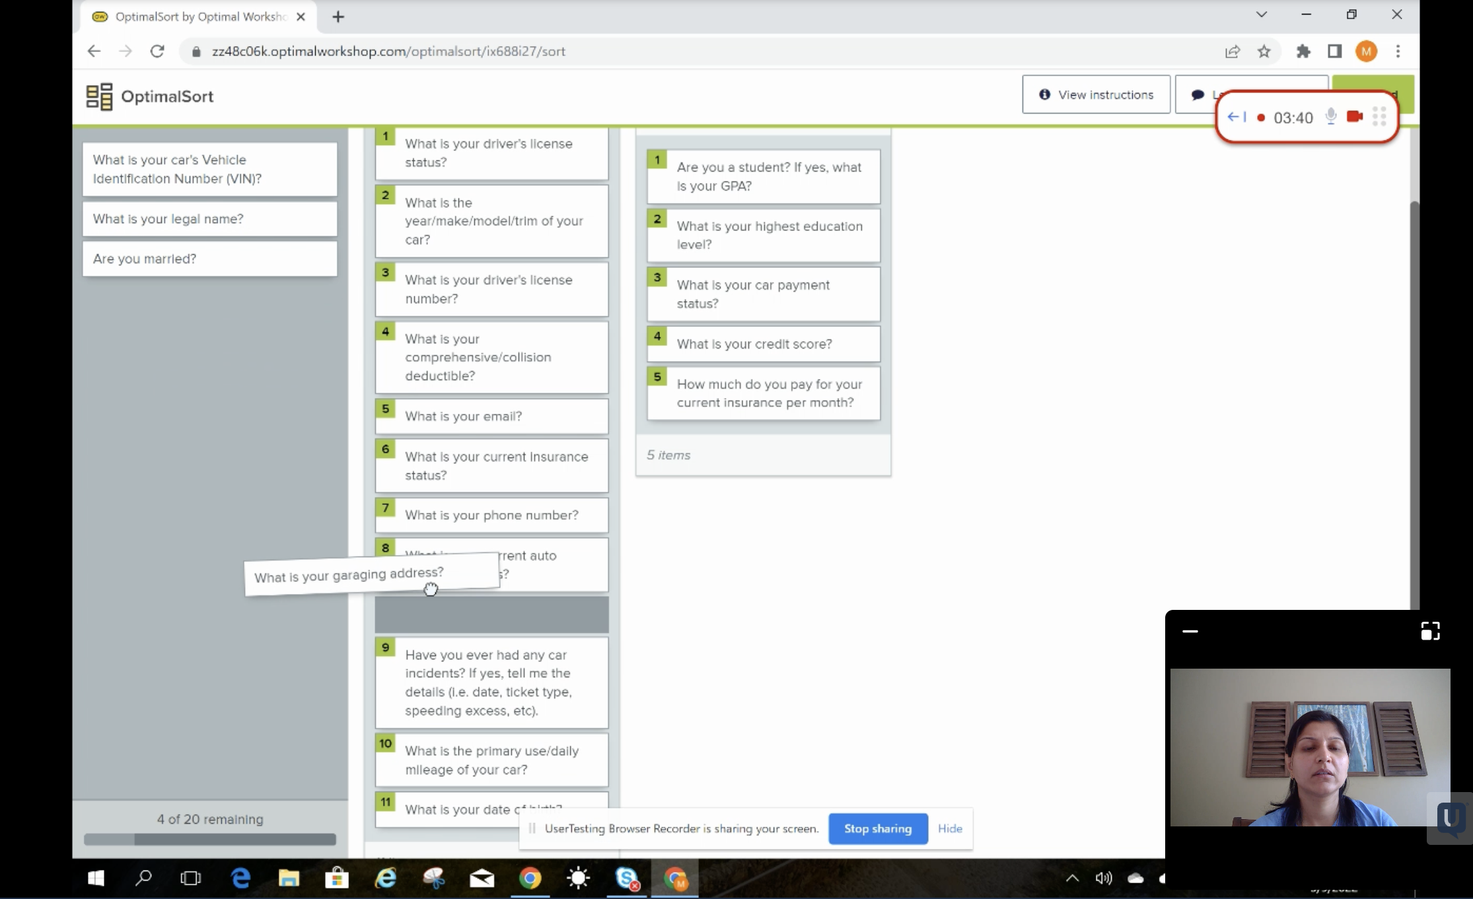Click the cards remaining progress bar
The height and width of the screenshot is (899, 1473).
point(209,840)
